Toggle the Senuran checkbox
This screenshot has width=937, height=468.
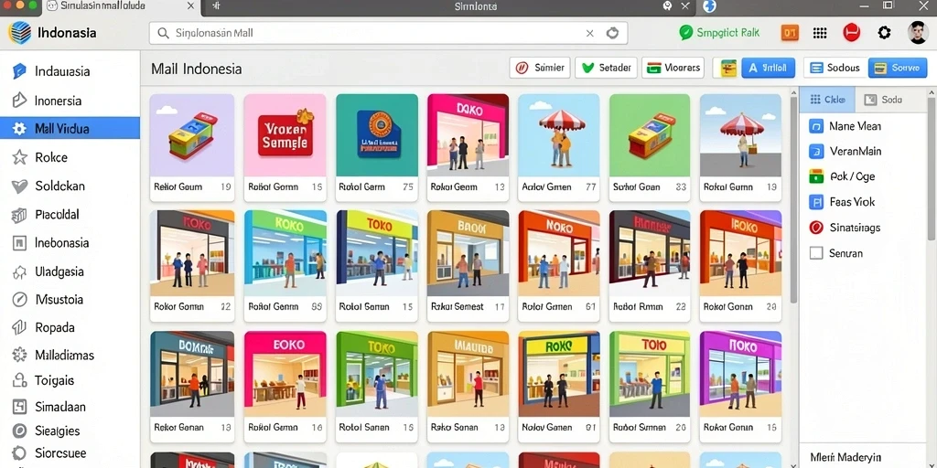(x=815, y=253)
